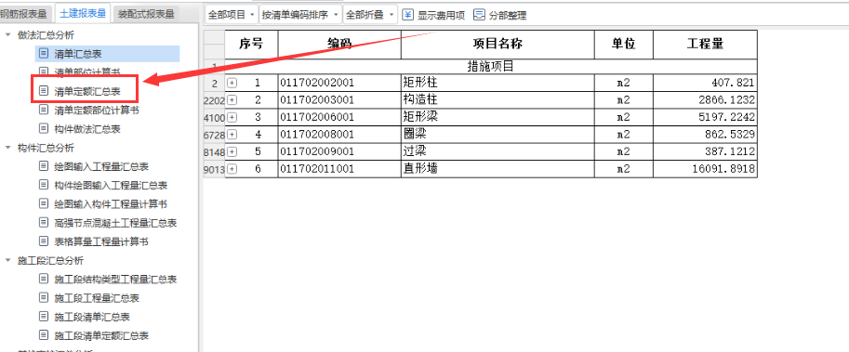Image resolution: width=849 pixels, height=352 pixels.
Task: Switch to 土建报表量 tab
Action: (x=83, y=14)
